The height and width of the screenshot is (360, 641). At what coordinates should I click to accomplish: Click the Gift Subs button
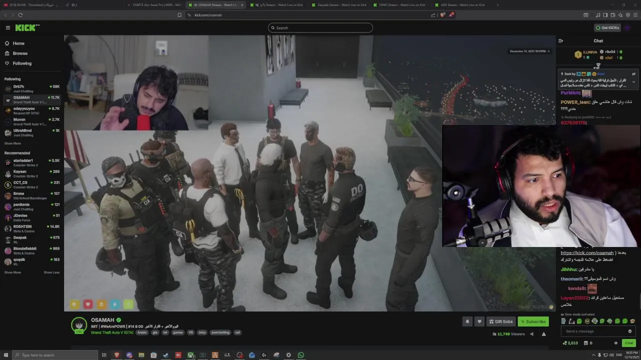pyautogui.click(x=501, y=321)
